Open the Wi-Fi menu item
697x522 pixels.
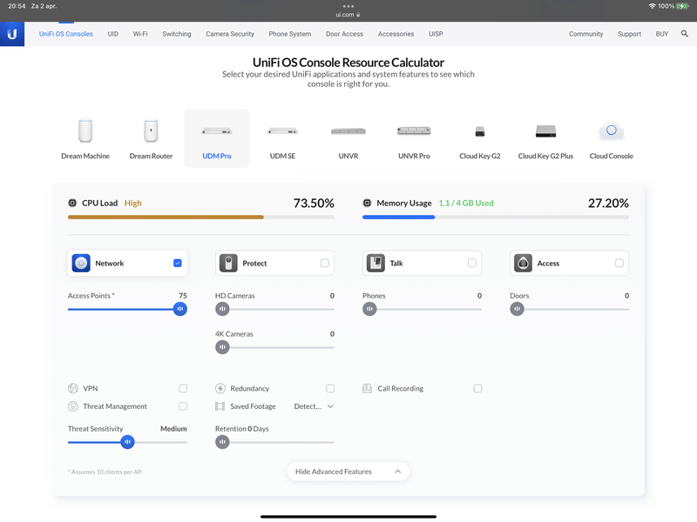140,34
